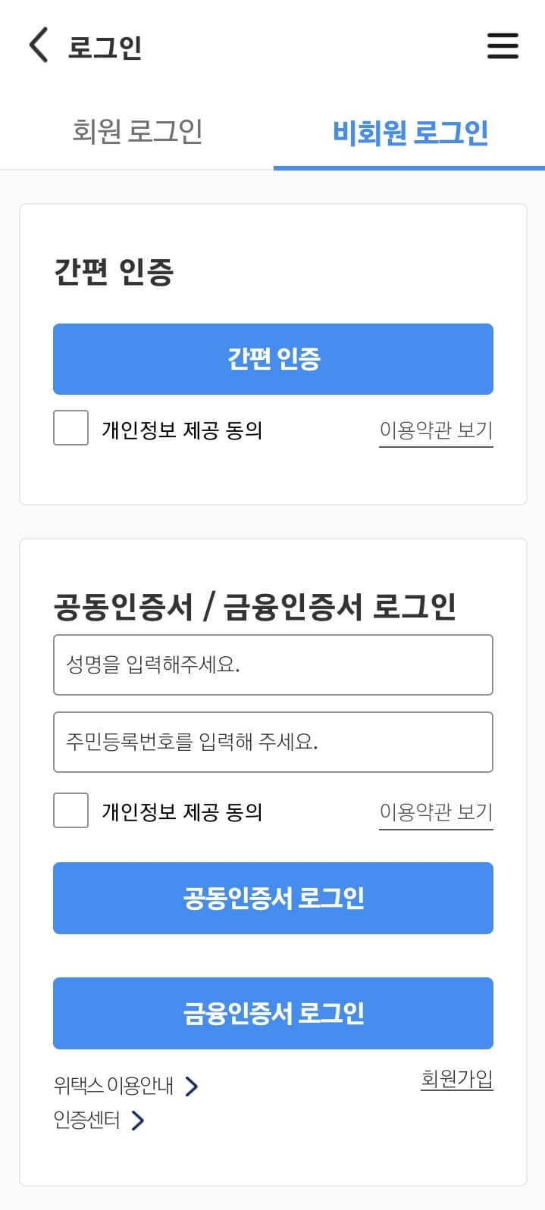Screen dimensions: 545x1210
Task: Click the 로그인 page title
Action: point(105,47)
